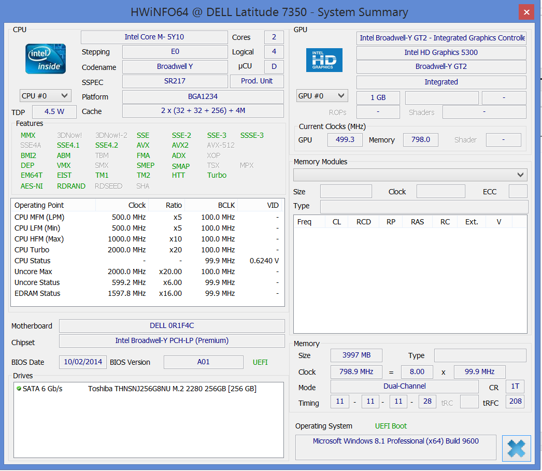
Task: Select the Uncore Max row
Action: click(147, 272)
